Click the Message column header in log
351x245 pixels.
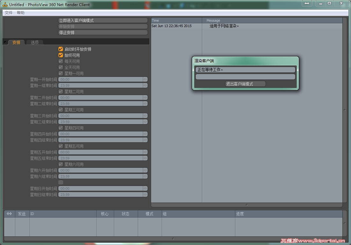272,20
